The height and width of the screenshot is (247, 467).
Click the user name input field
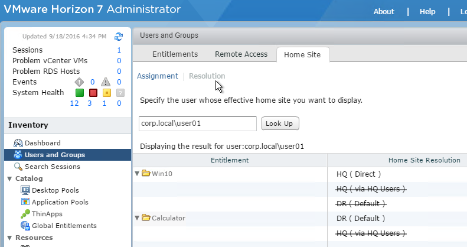pos(198,123)
